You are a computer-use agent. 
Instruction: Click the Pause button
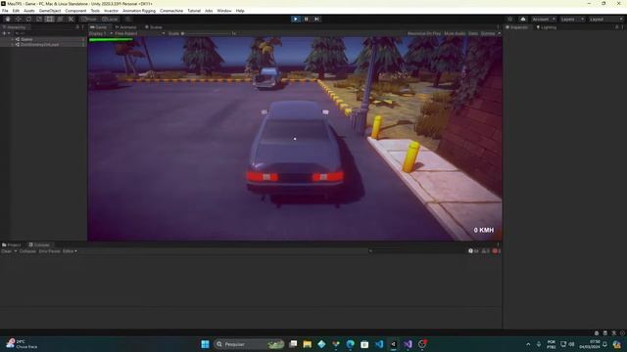pyautogui.click(x=307, y=20)
